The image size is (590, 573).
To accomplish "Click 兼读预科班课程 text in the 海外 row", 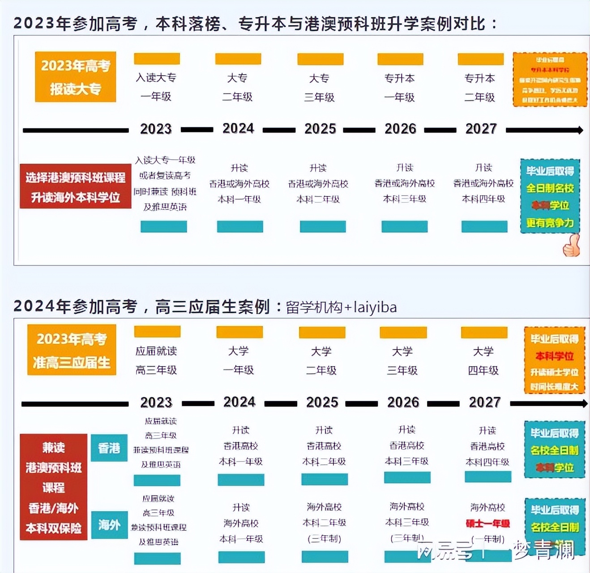I will point(159,527).
